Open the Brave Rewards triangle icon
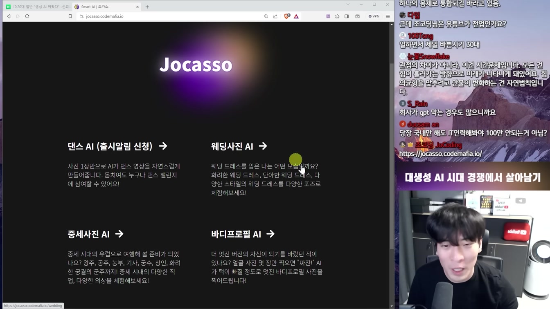Viewport: 550px width, 309px height. (296, 16)
